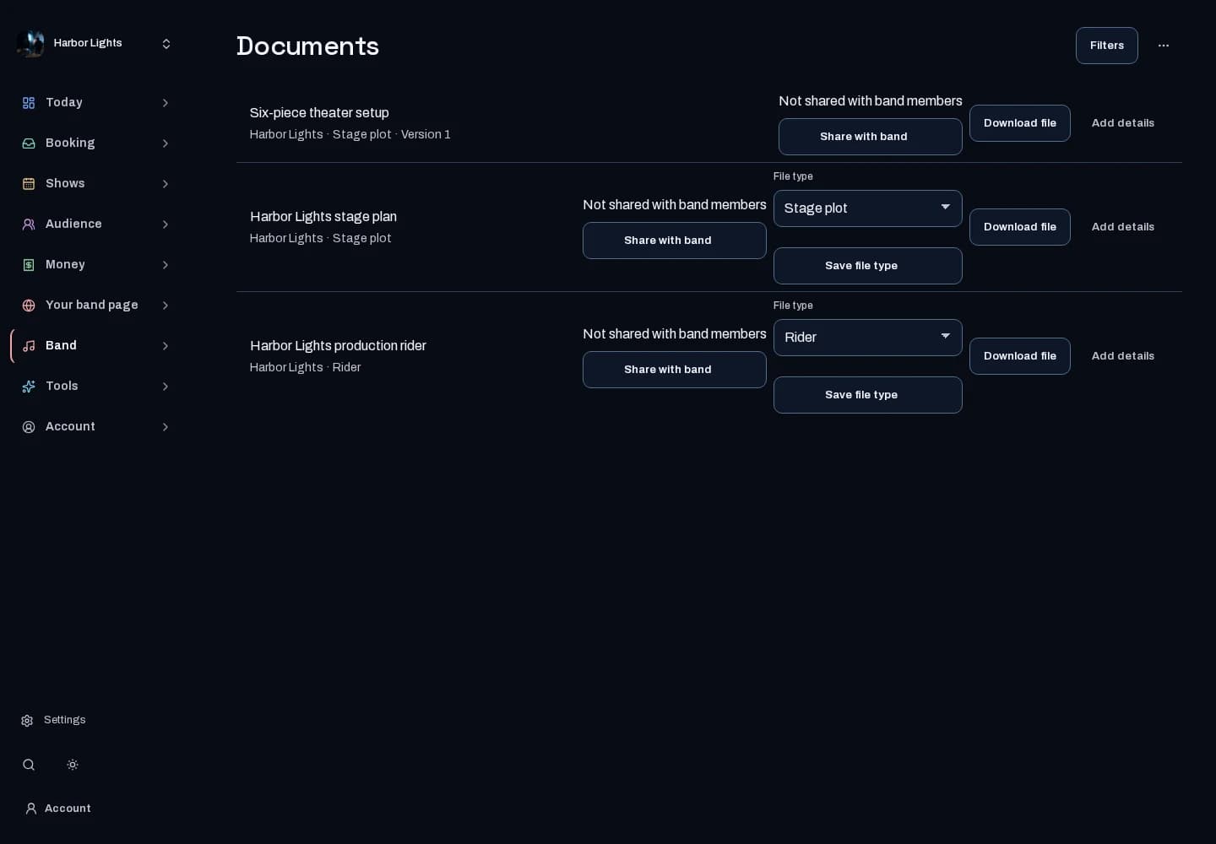The height and width of the screenshot is (844, 1216).
Task: Open the Booking menu item label
Action: pyautogui.click(x=70, y=143)
